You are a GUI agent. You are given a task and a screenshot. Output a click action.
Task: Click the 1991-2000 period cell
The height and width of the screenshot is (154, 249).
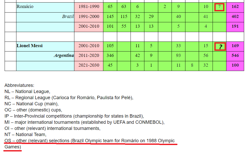coord(89,17)
